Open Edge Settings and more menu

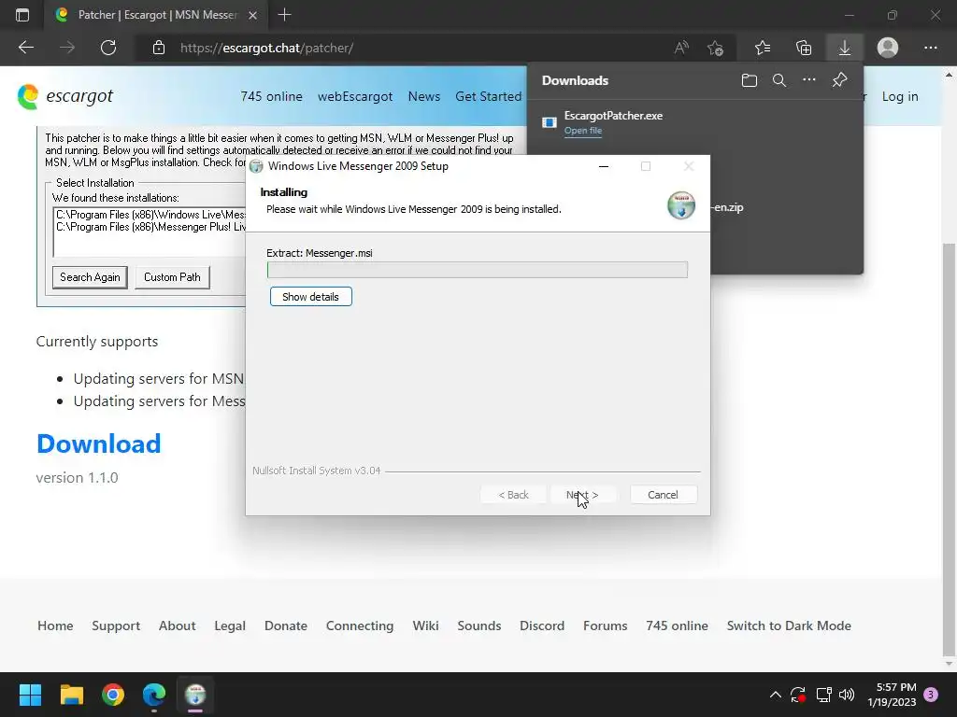point(930,48)
